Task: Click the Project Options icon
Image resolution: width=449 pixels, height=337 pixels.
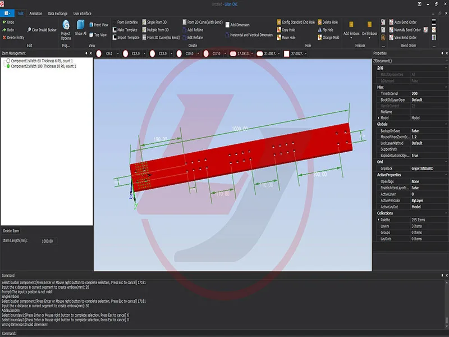Action: pos(66,25)
